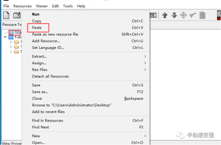Viewport: 221px width, 145px height.
Task: Click the New file toolbar icon
Action: point(6,15)
